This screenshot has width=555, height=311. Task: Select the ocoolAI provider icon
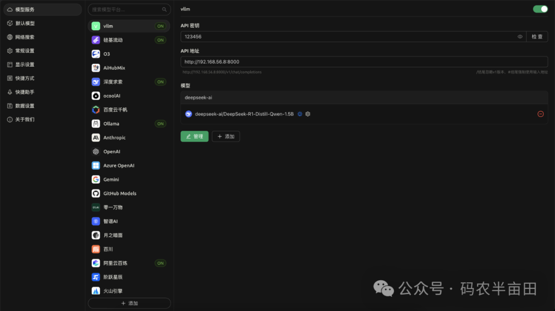[x=96, y=96]
